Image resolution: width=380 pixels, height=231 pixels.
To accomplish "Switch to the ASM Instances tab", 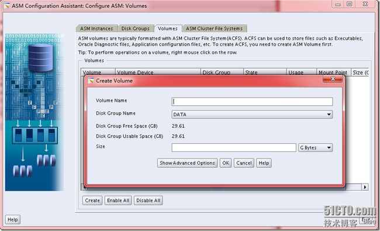I will (x=96, y=29).
